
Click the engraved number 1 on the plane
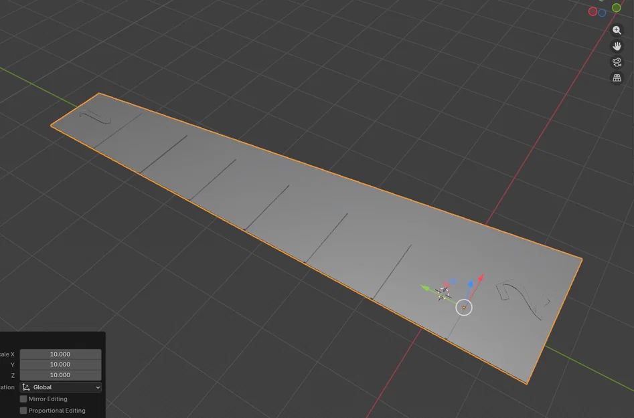click(x=95, y=117)
